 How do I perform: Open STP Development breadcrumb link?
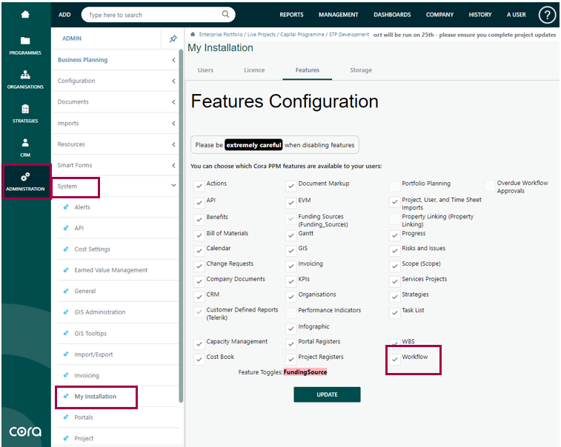349,34
